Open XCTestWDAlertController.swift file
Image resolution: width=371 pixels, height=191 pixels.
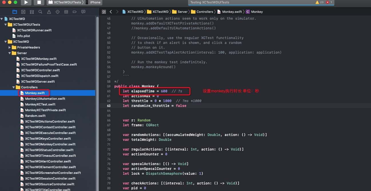[48, 161]
